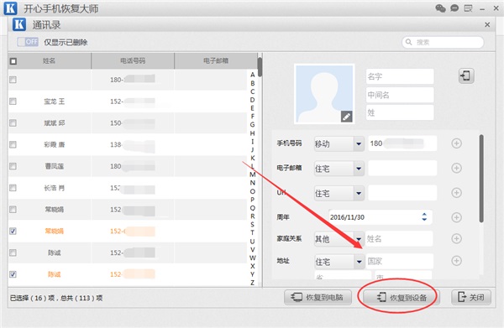Check the select-all header checkbox

pyautogui.click(x=13, y=61)
